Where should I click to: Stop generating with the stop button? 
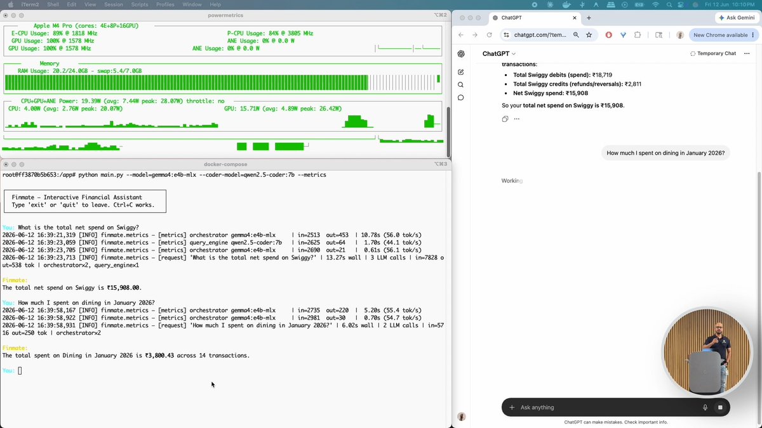click(721, 407)
